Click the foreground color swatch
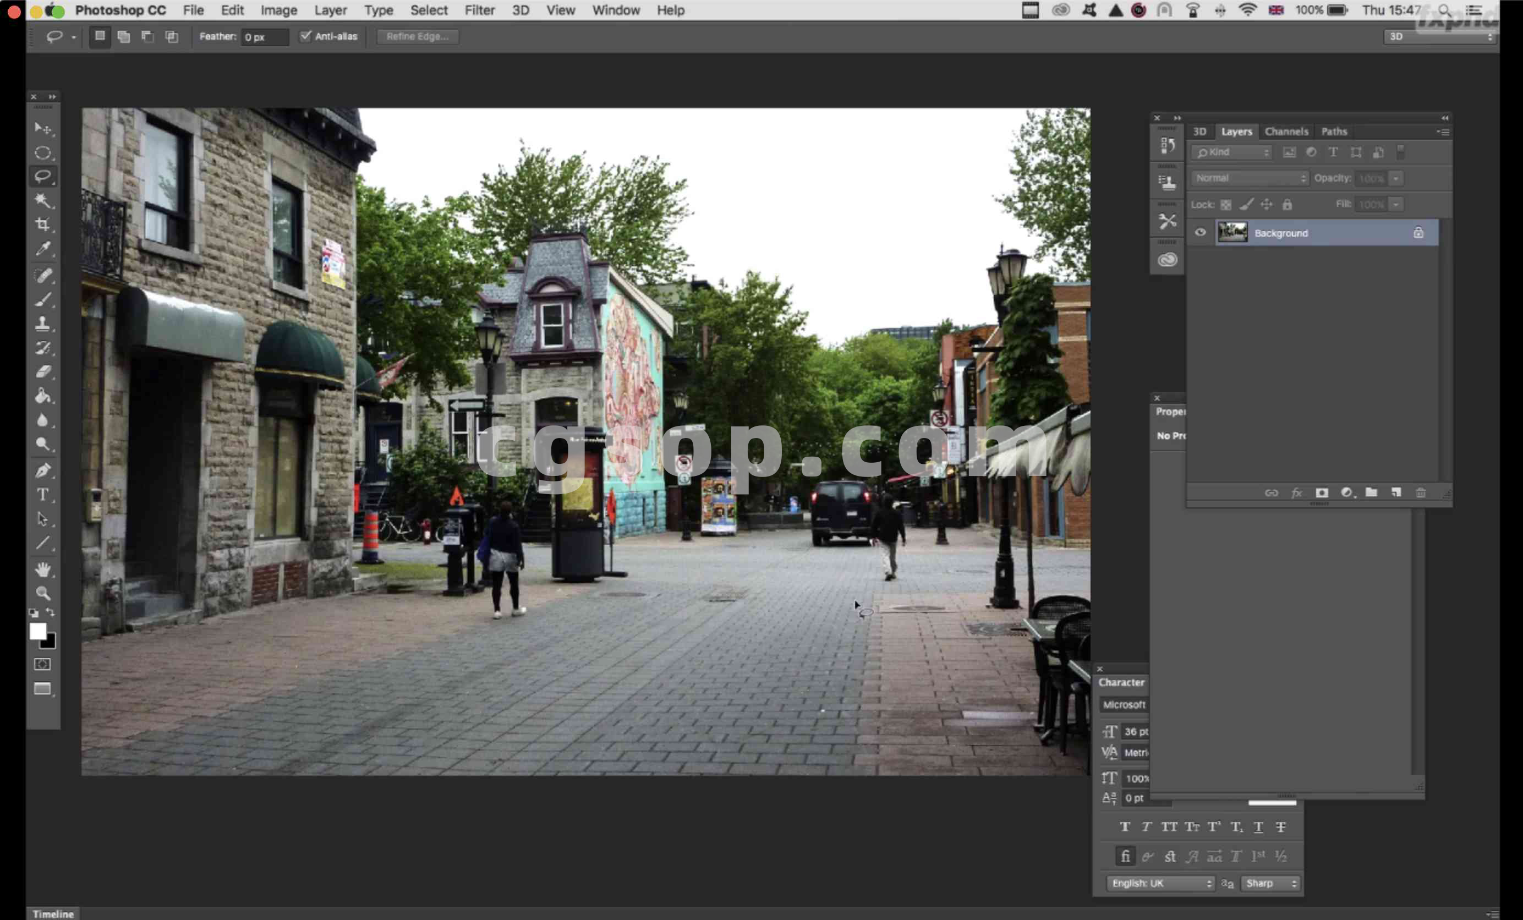Viewport: 1523px width, 920px height. coord(38,631)
